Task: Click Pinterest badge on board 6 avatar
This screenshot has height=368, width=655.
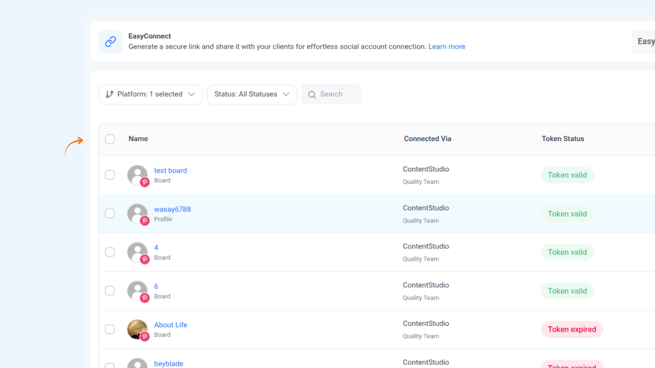Action: coord(145,298)
